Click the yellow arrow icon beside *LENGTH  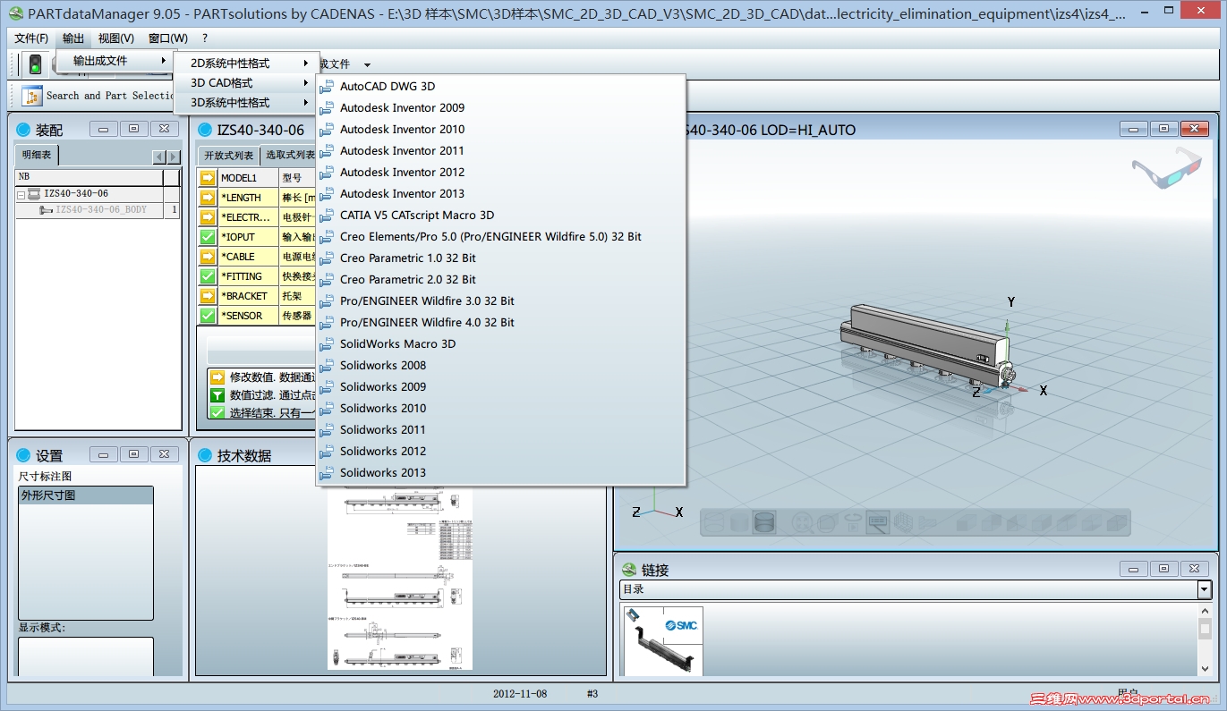[x=208, y=198]
